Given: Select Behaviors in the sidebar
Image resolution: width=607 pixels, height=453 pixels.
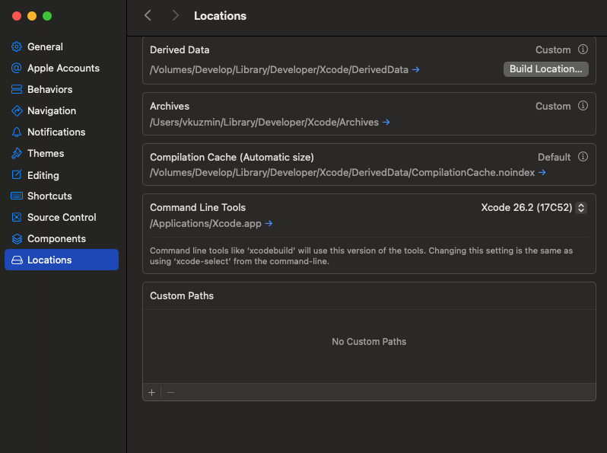Looking at the screenshot, I should pyautogui.click(x=62, y=90).
